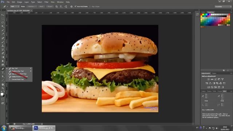Select the Eyedropper tool

tap(3, 34)
